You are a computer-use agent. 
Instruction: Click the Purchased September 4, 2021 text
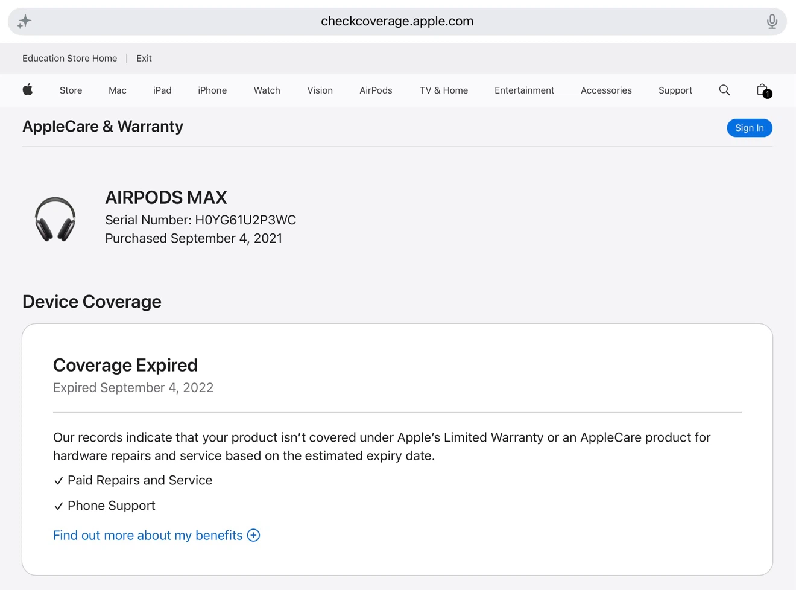click(x=194, y=238)
